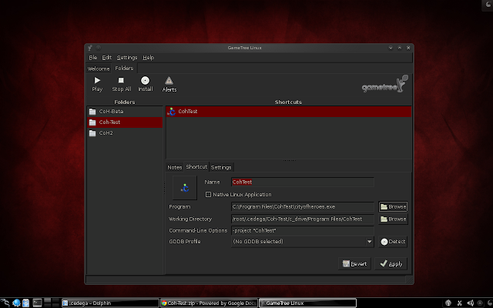The width and height of the screenshot is (493, 308).
Task: Click the device notifier eject tray icon
Action: click(x=480, y=303)
